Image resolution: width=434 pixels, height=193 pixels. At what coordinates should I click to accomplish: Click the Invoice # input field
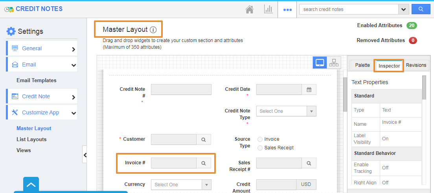[x=174, y=163]
